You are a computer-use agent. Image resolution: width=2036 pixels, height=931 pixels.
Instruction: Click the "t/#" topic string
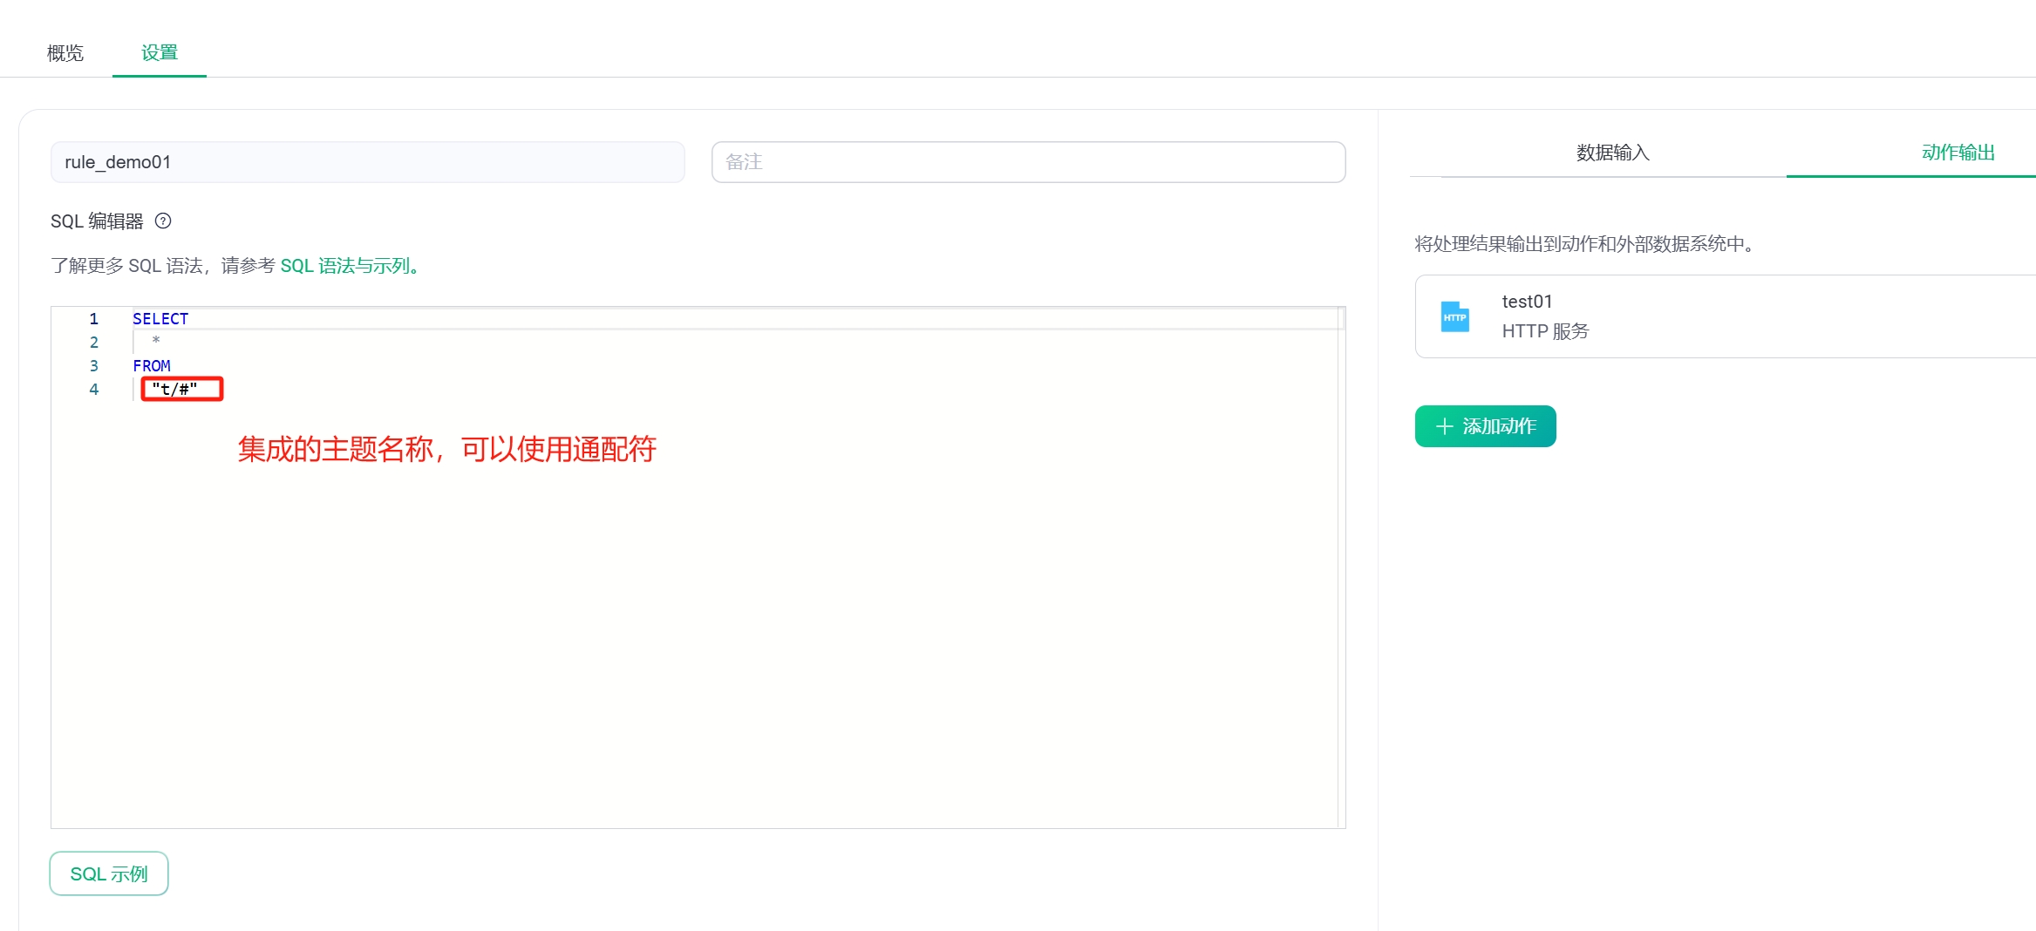174,390
